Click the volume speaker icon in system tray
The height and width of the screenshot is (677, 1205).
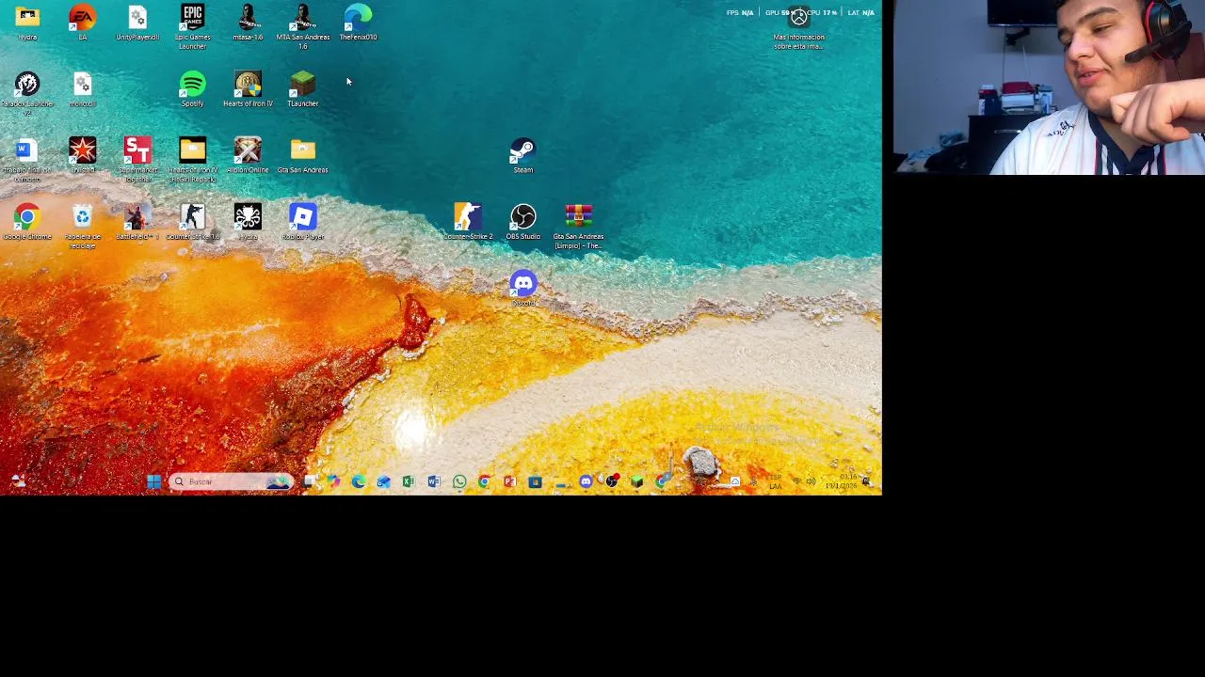[811, 481]
